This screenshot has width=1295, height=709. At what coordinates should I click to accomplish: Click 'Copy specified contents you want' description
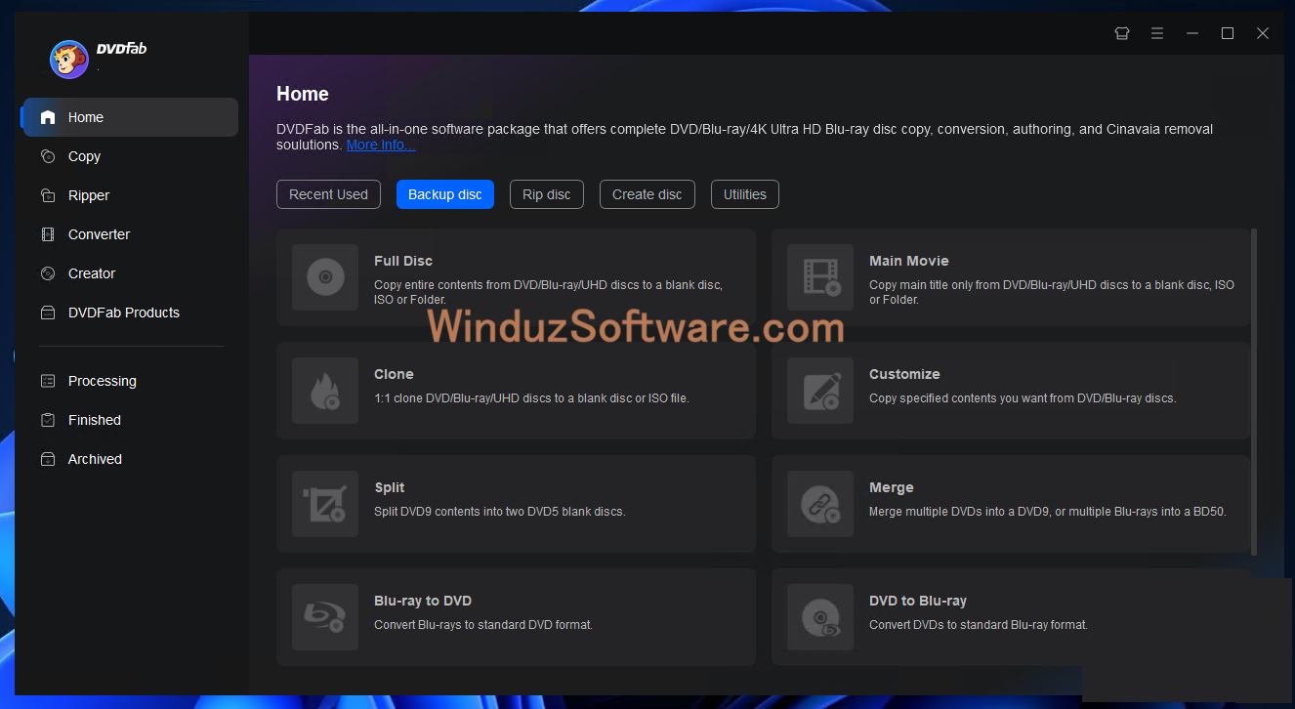coord(1023,397)
